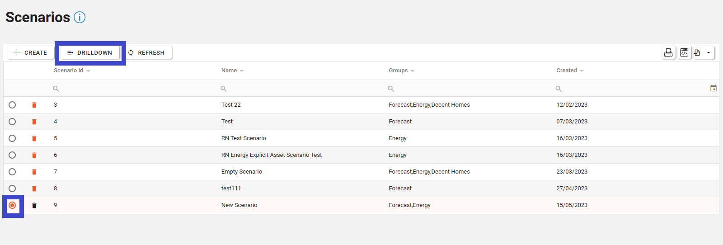
Task: Click trash icon for New Scenario row
Action: click(x=34, y=205)
